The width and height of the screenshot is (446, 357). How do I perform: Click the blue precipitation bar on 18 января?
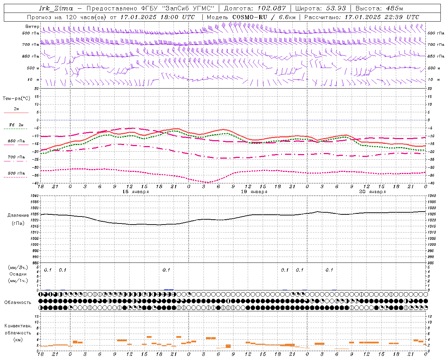coord(169,289)
